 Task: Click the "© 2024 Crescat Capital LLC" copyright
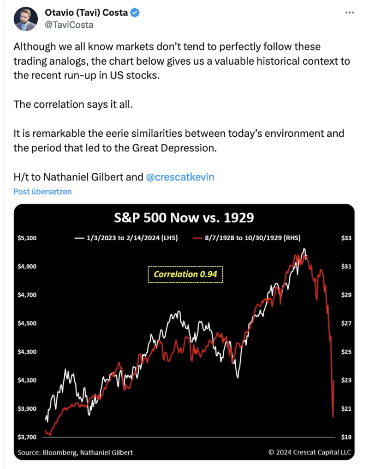(x=309, y=452)
